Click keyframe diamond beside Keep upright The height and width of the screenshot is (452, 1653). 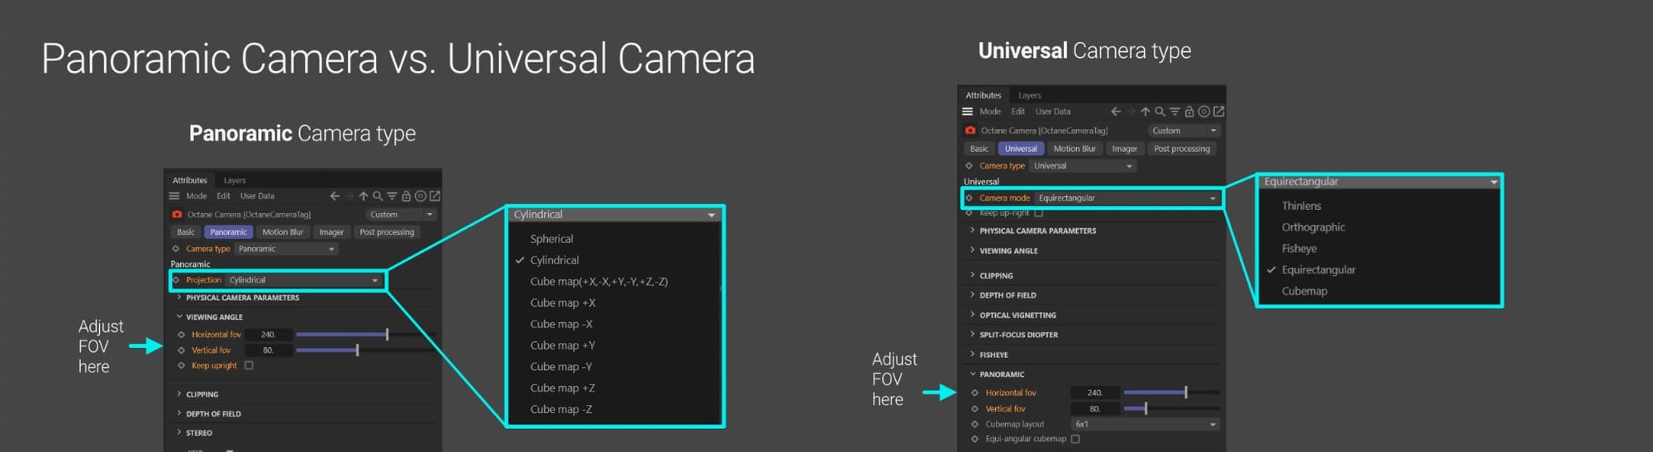[181, 365]
